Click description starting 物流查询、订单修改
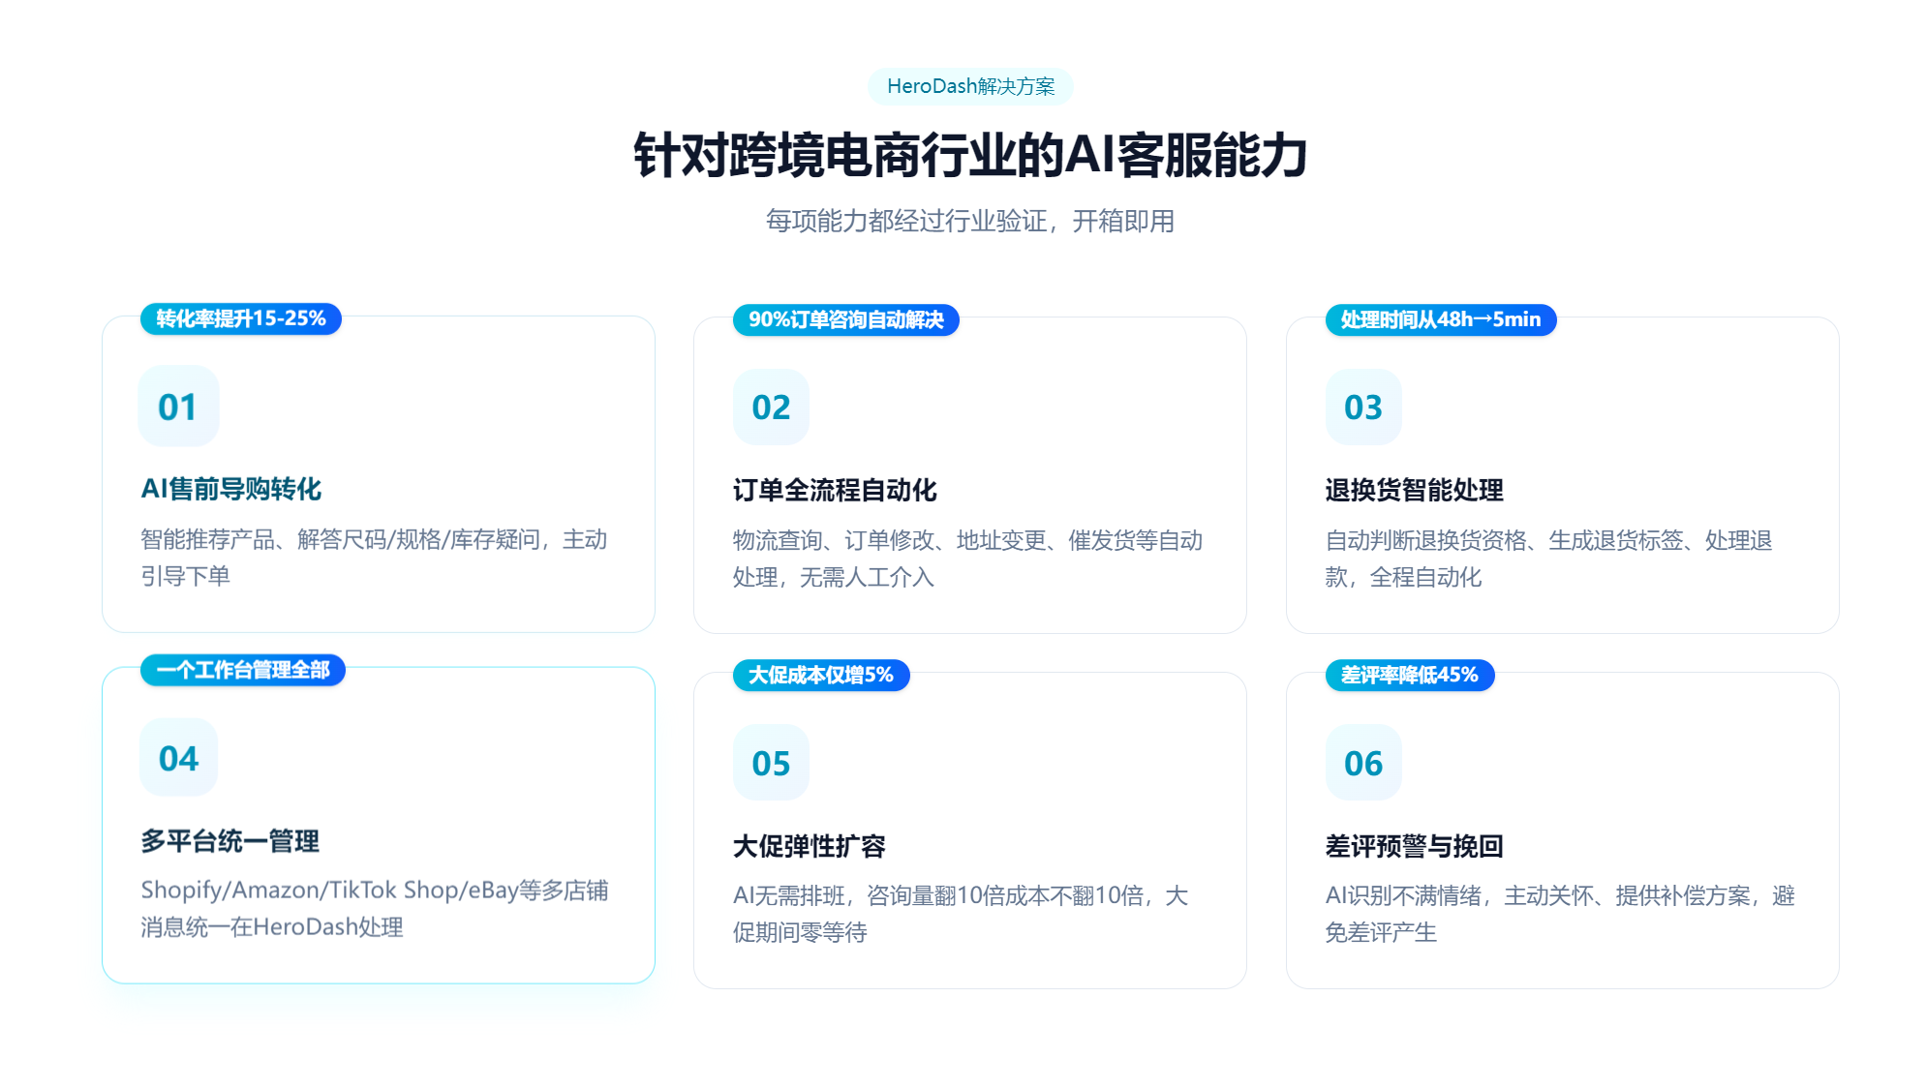 click(x=967, y=559)
